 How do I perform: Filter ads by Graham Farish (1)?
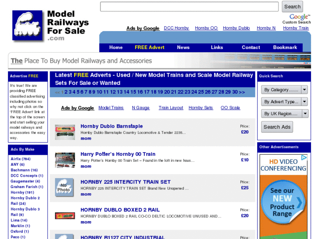27,187
